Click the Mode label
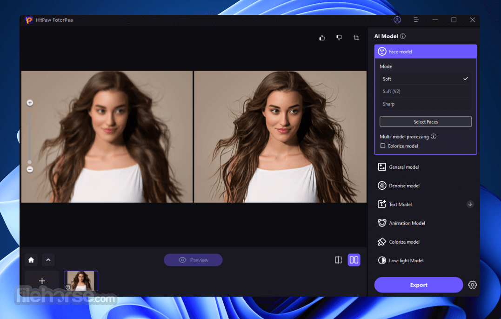Image resolution: width=501 pixels, height=319 pixels. (386, 66)
